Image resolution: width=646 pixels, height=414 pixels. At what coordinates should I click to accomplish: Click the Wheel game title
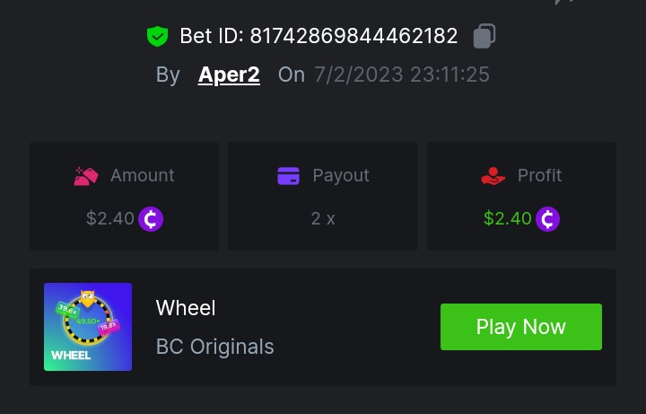coord(186,308)
